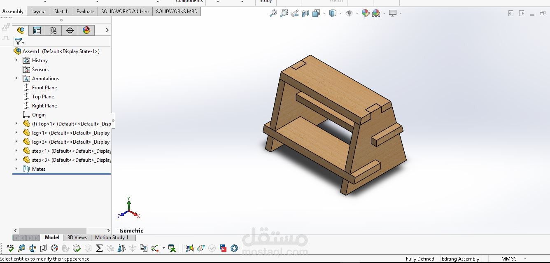Viewport: 550px width, 263px height.
Task: Click the View Orientation cube icon
Action: click(316, 13)
